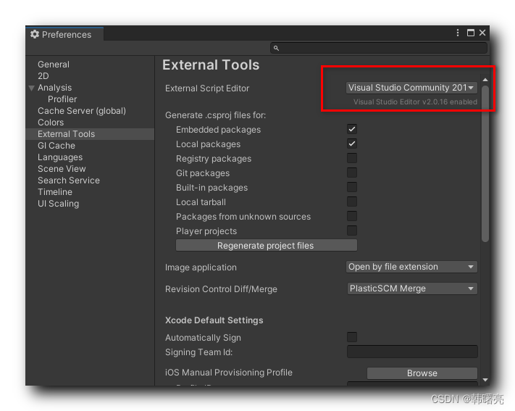Open Languages preferences
Screen dimensions: 515x411
tap(60, 157)
